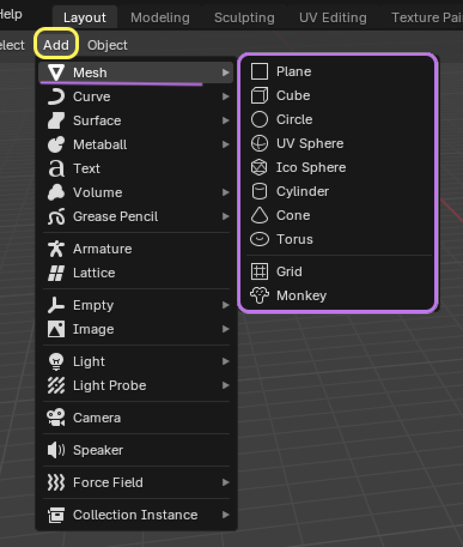The image size is (463, 547).
Task: Expand the Light submenu arrow
Action: (226, 361)
